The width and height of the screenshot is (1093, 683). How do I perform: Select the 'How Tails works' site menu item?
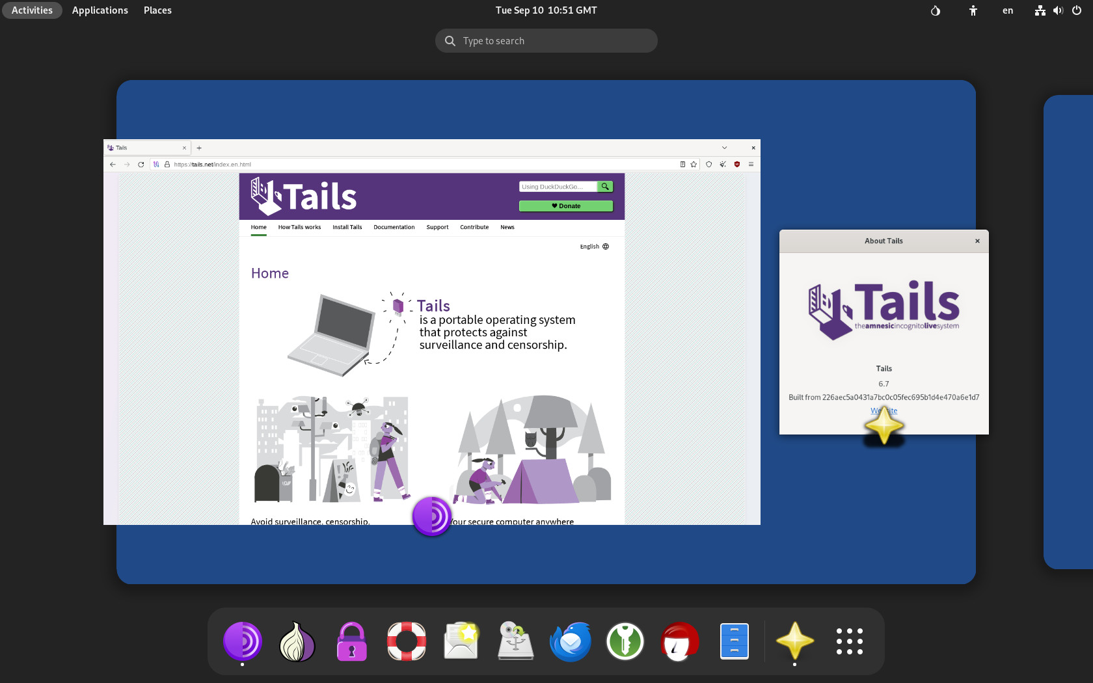[x=299, y=227]
